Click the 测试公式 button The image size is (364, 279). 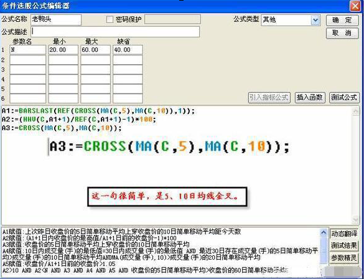tap(344, 97)
